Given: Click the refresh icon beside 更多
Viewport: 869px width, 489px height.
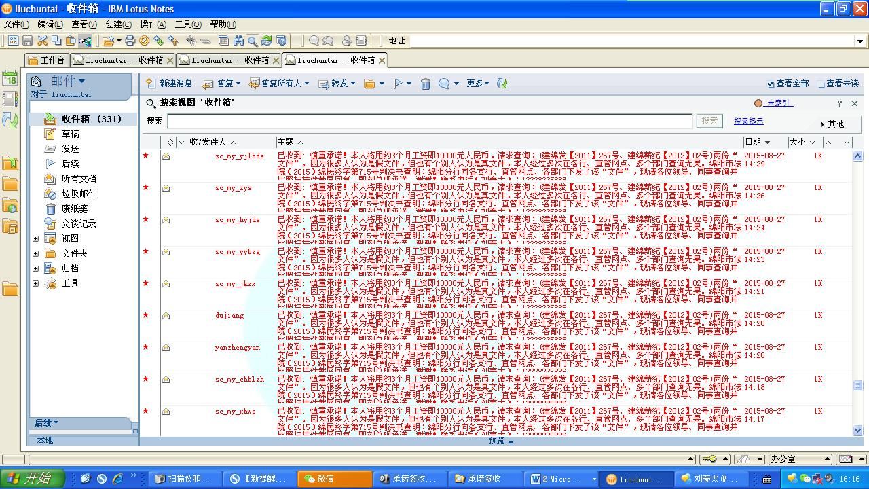Looking at the screenshot, I should pos(502,84).
